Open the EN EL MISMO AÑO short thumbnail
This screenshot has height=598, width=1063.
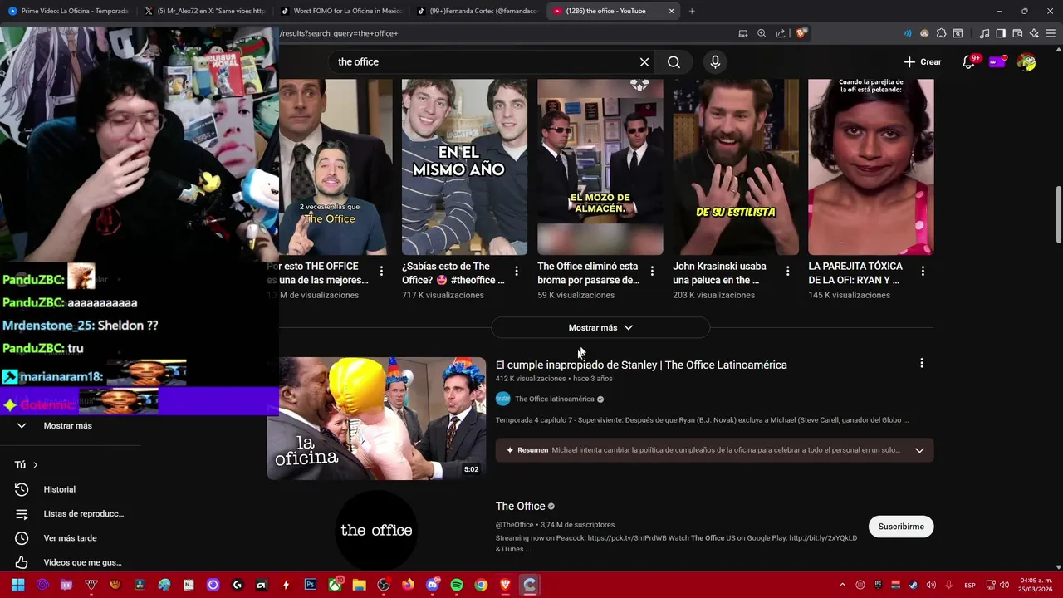pyautogui.click(x=464, y=167)
